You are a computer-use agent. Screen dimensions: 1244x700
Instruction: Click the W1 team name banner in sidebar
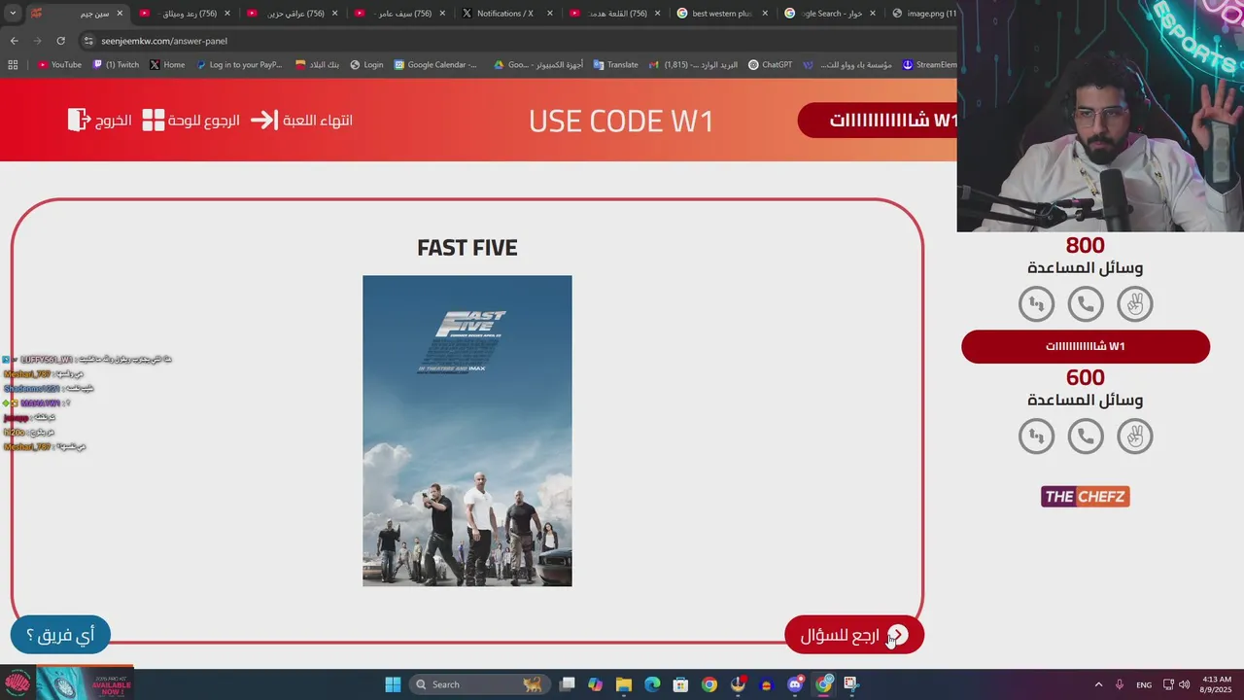point(1086,346)
